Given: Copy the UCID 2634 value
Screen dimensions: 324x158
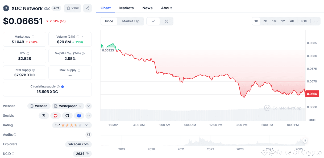Looking at the screenshot, I should coord(87,154).
